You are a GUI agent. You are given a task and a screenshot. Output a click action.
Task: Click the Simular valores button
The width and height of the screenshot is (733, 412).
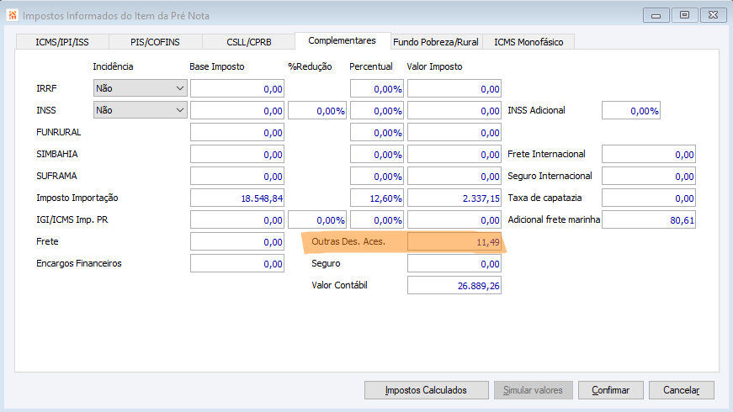point(533,390)
